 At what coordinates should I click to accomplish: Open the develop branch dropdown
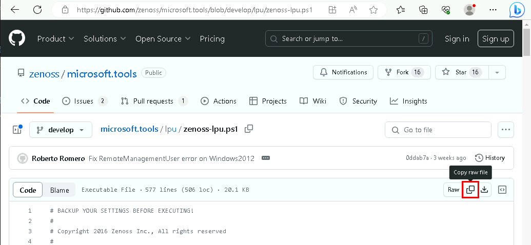pyautogui.click(x=61, y=130)
